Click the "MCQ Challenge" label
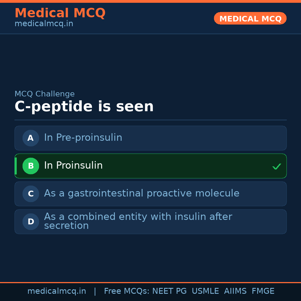 coord(45,94)
